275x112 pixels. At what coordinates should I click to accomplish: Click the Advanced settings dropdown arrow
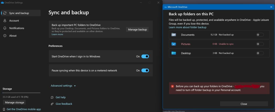(x=75, y=86)
